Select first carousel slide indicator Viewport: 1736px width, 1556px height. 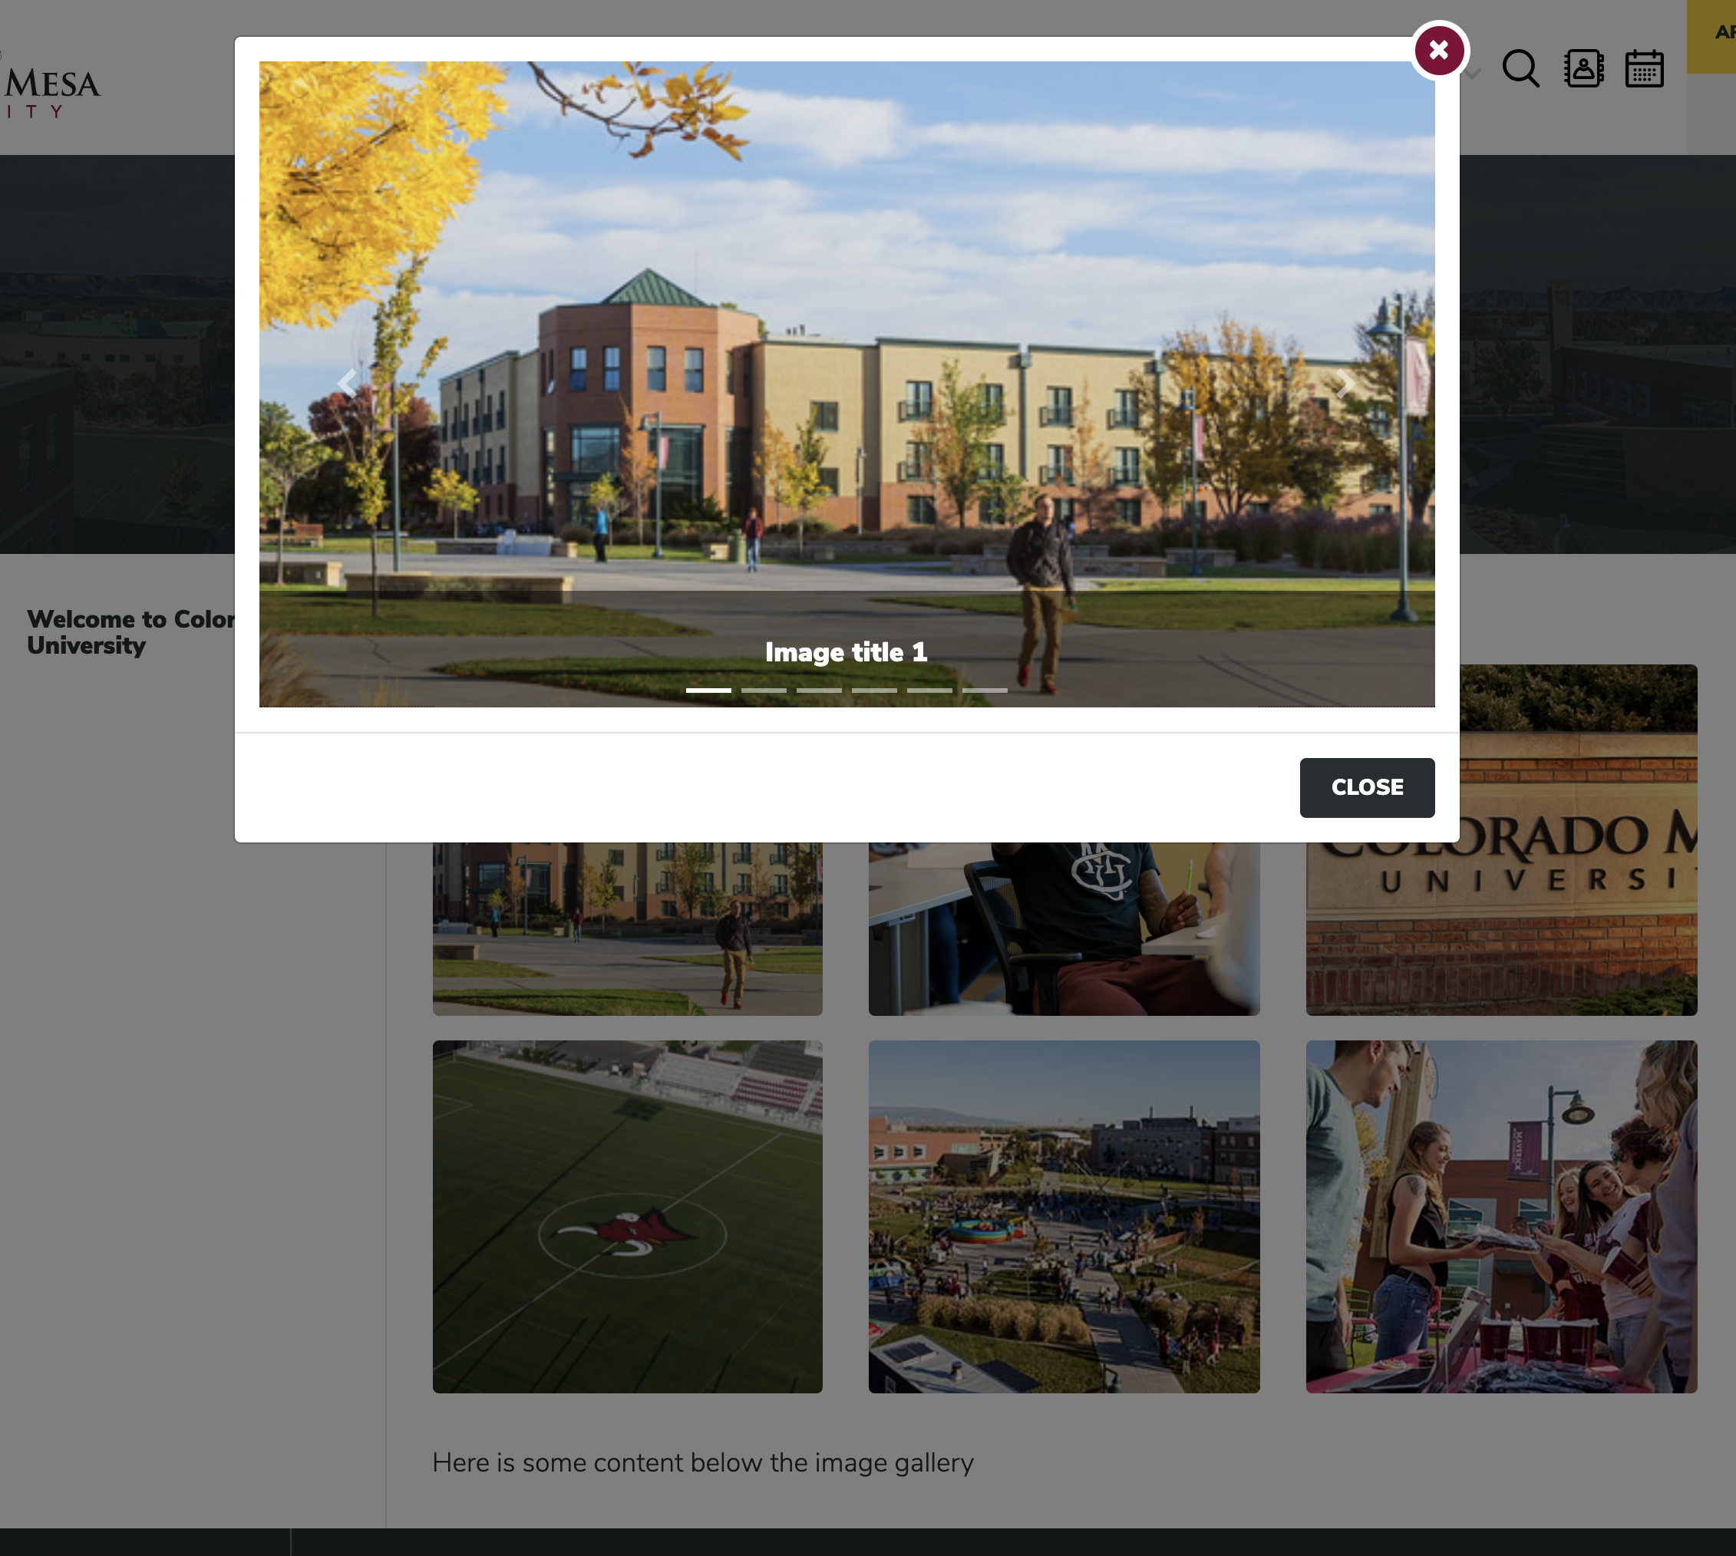708,690
